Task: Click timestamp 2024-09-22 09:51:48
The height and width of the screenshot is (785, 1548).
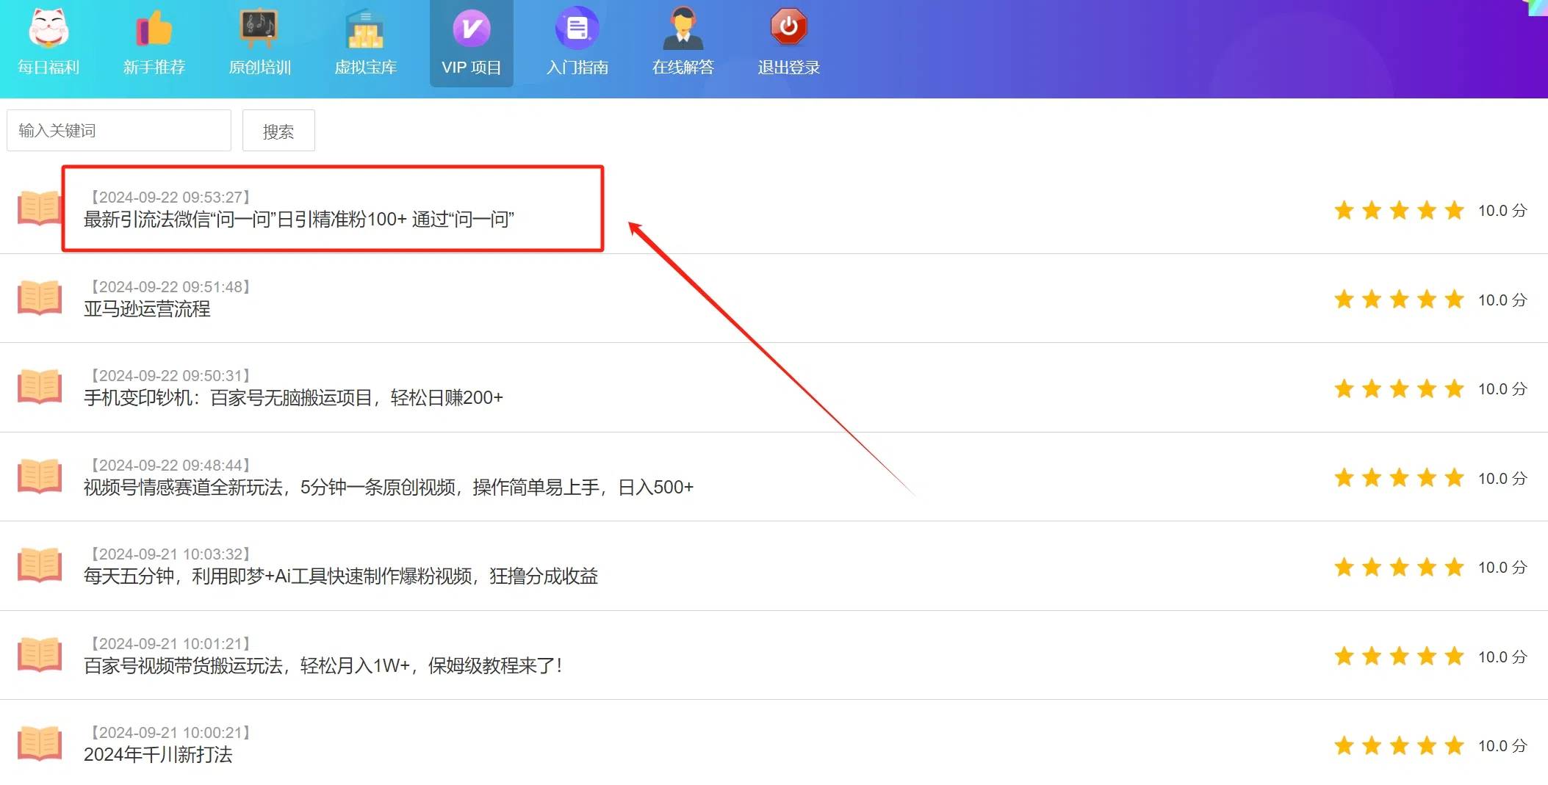Action: 170,287
